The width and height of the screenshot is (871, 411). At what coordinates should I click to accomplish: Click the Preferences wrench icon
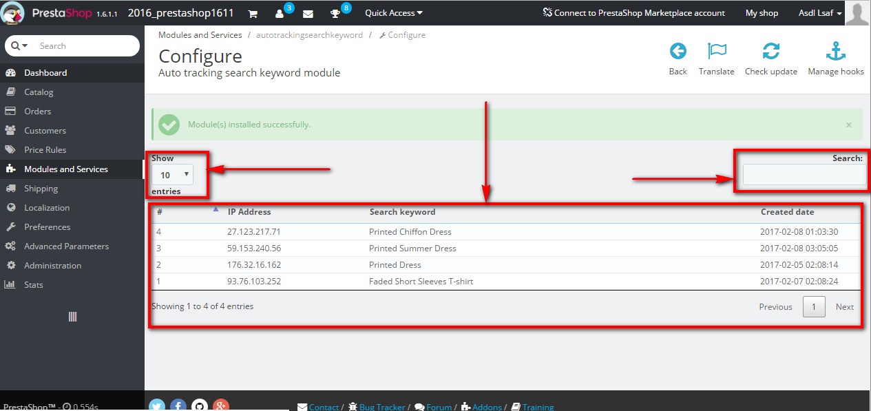[x=10, y=227]
